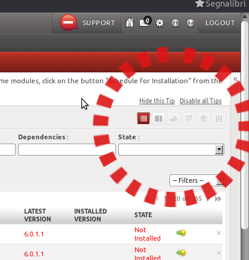This screenshot has width=249, height=260.
Task: Open the About info icon
Action: (x=175, y=23)
